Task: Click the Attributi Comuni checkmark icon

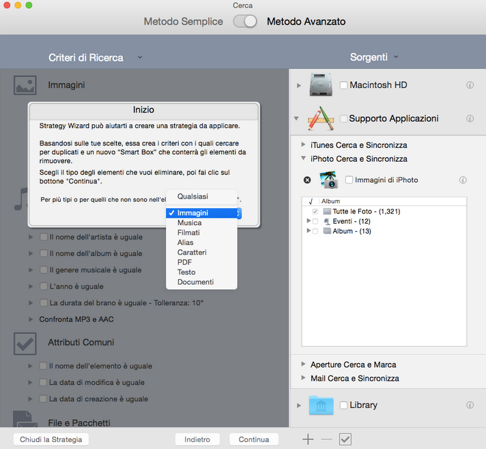Action: [x=25, y=344]
